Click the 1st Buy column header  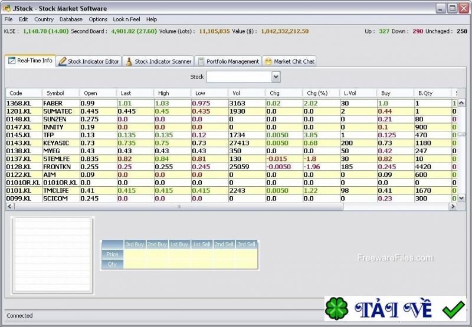tap(179, 245)
